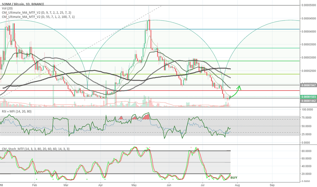Click the 40.0000 value on the Stoch scale
Viewport: 317px width, 187px height.
pos(306,166)
